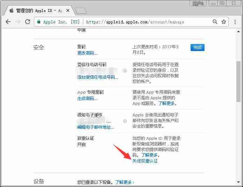Open 了解更多 link in the 设备 section
This screenshot has width=243, height=187.
pyautogui.click(x=124, y=182)
